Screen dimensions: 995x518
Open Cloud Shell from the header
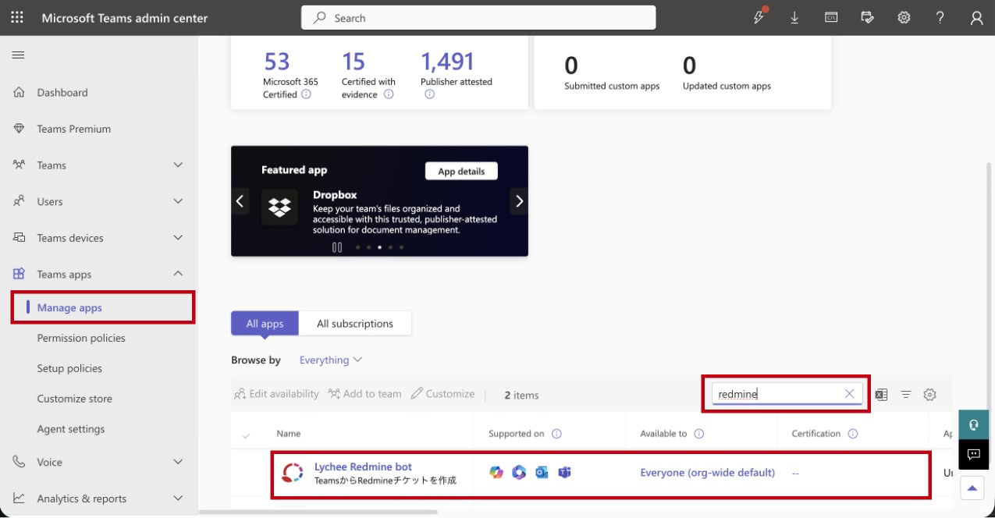click(x=831, y=18)
